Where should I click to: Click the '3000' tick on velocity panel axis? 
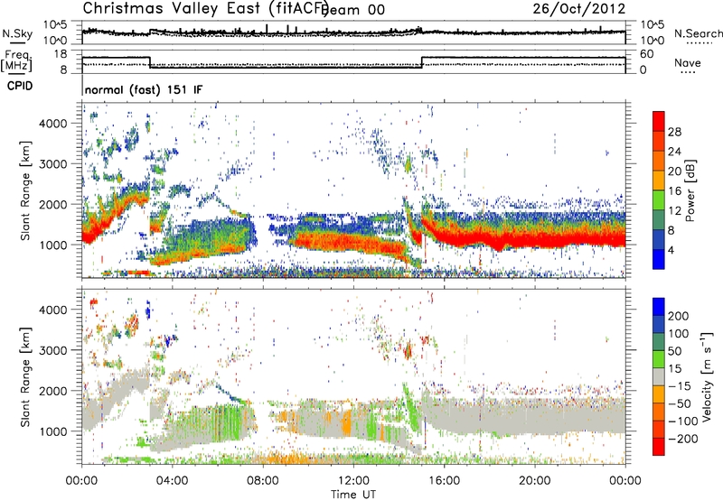53,350
